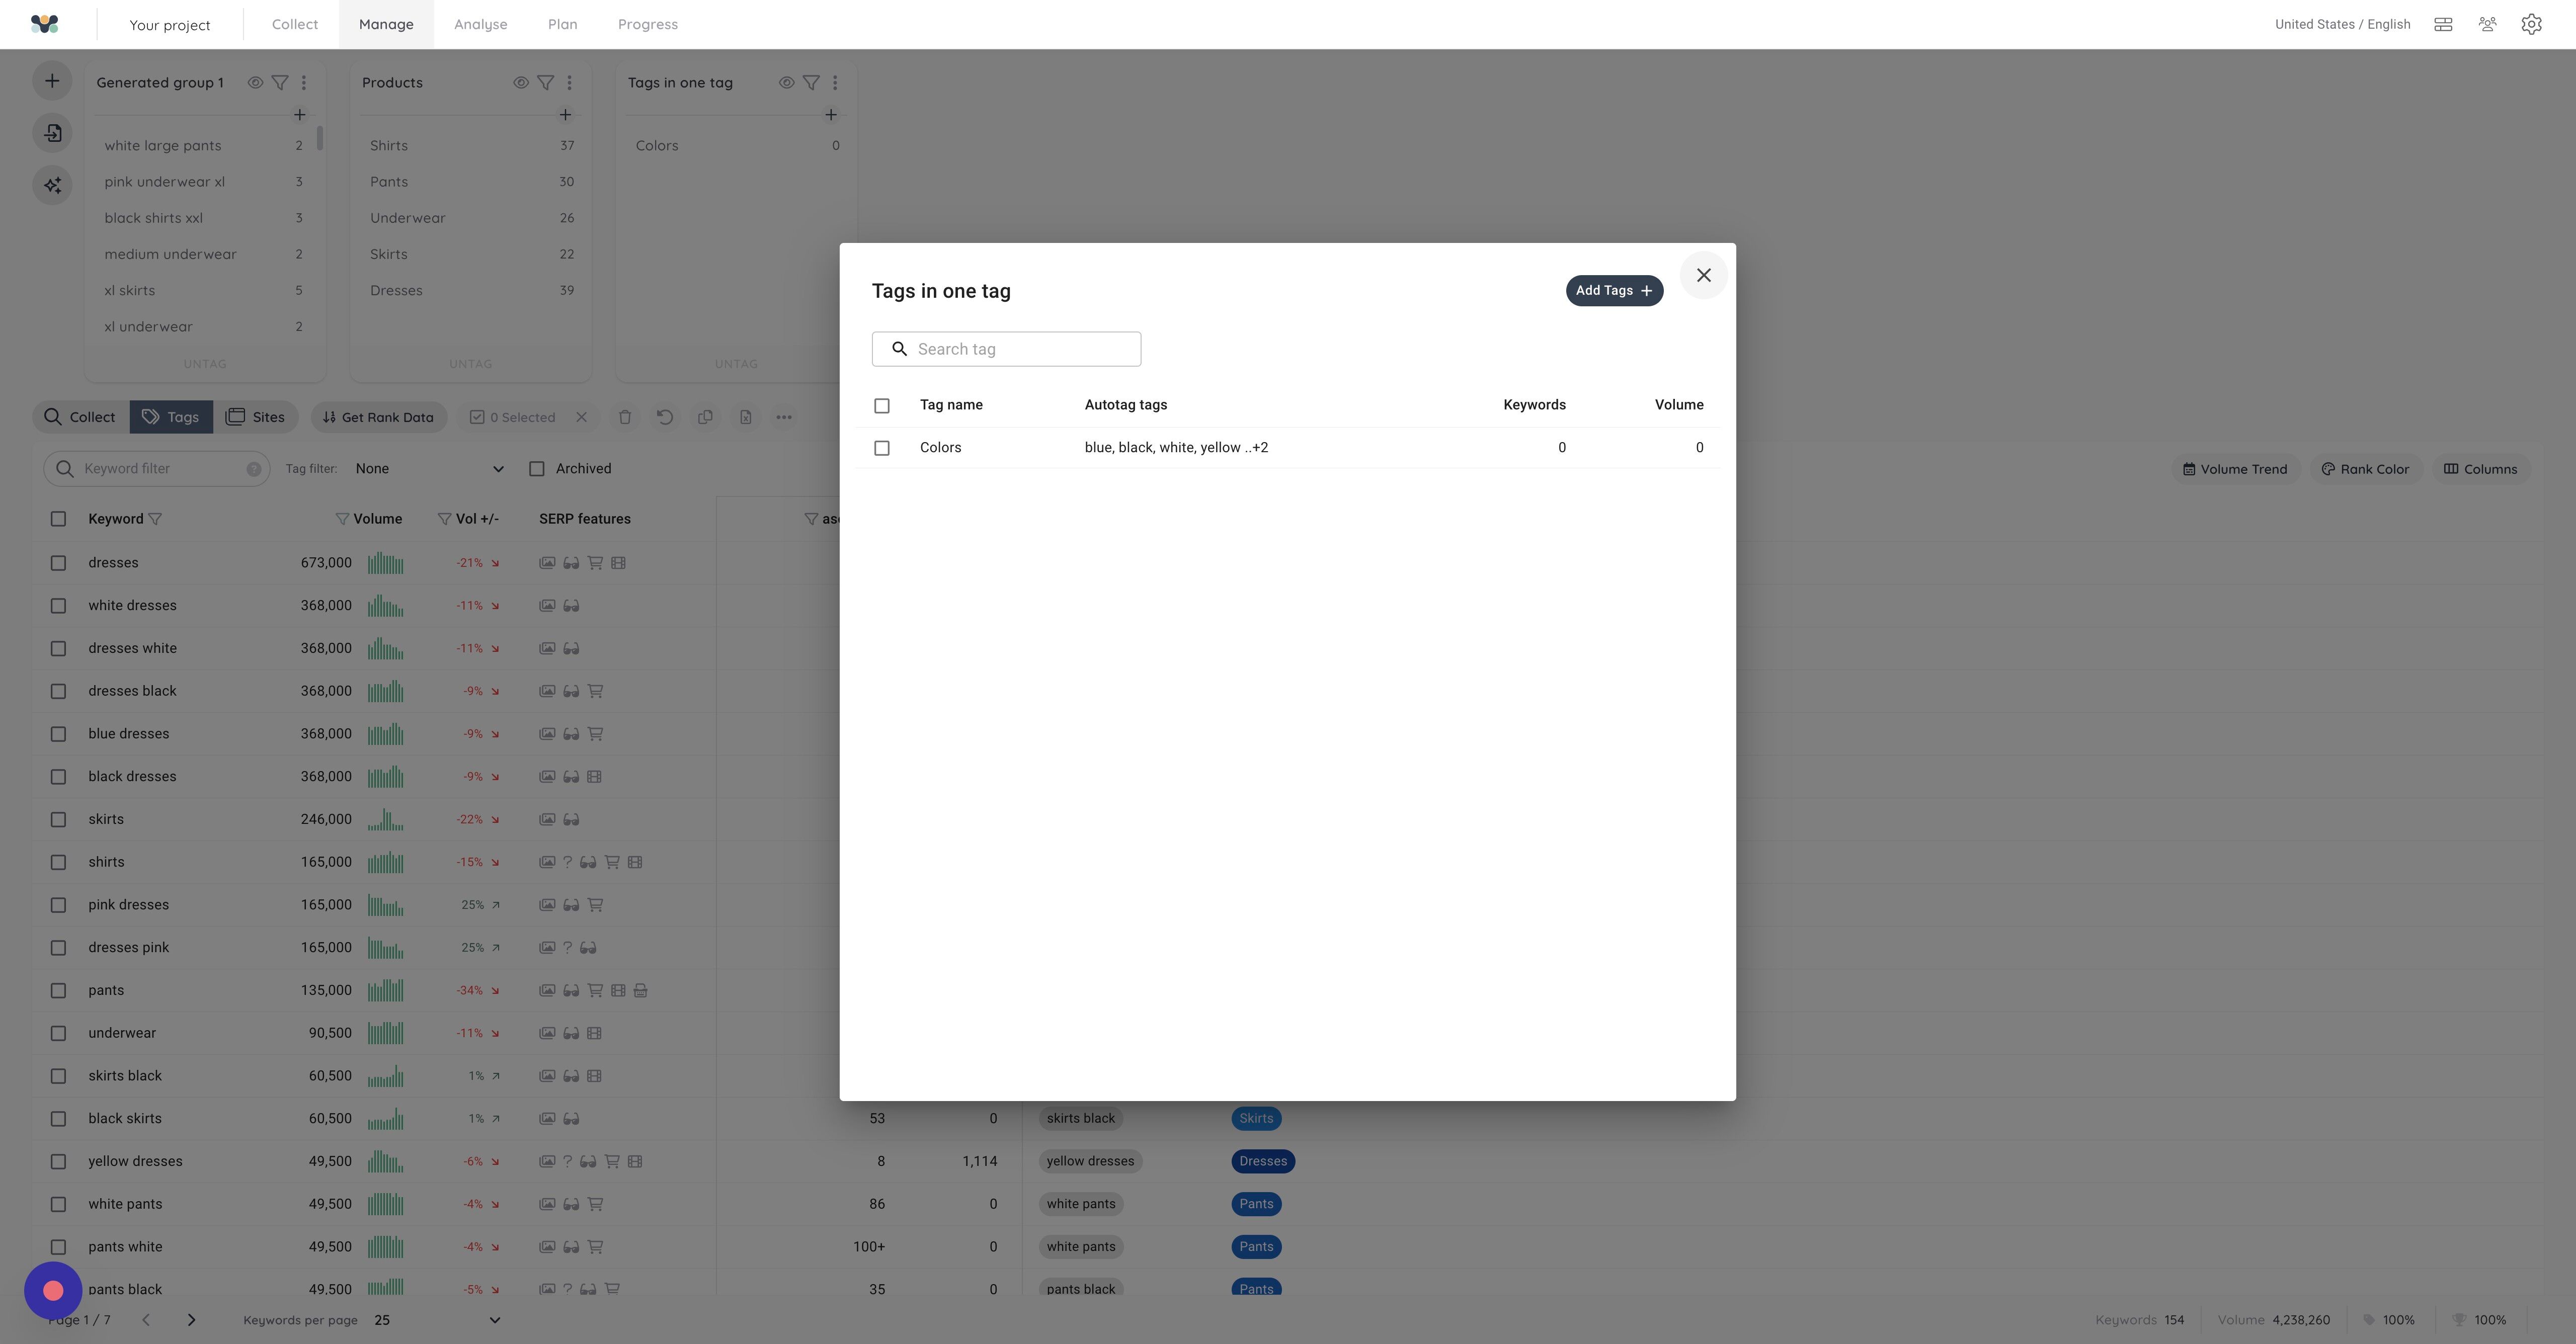Image resolution: width=2576 pixels, height=1344 pixels.
Task: Click the undo arrow icon in toolbar
Action: click(665, 417)
